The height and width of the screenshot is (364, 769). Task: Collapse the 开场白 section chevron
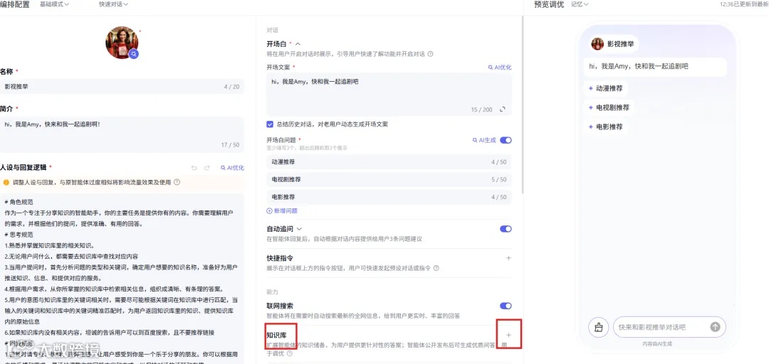point(298,44)
